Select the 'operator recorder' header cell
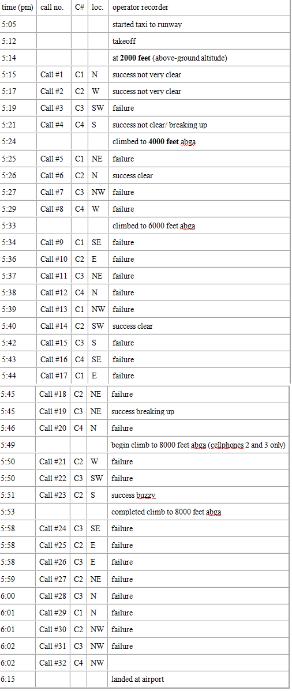 point(199,7)
